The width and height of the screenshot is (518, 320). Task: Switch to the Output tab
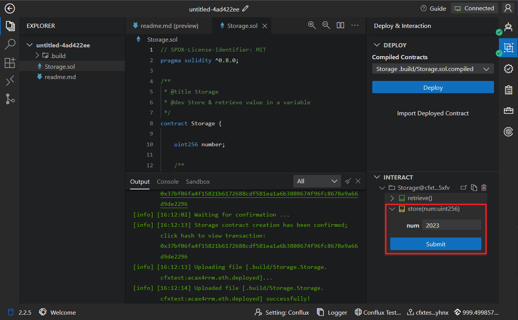(140, 181)
